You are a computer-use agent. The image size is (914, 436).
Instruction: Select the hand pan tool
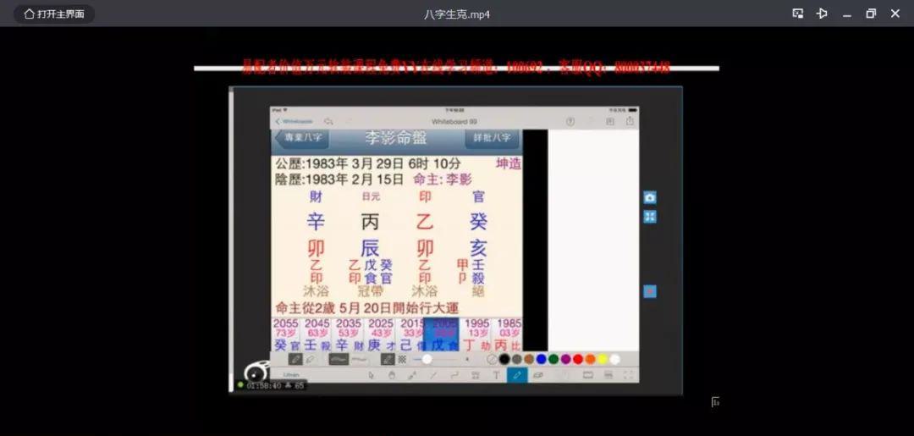coord(391,375)
